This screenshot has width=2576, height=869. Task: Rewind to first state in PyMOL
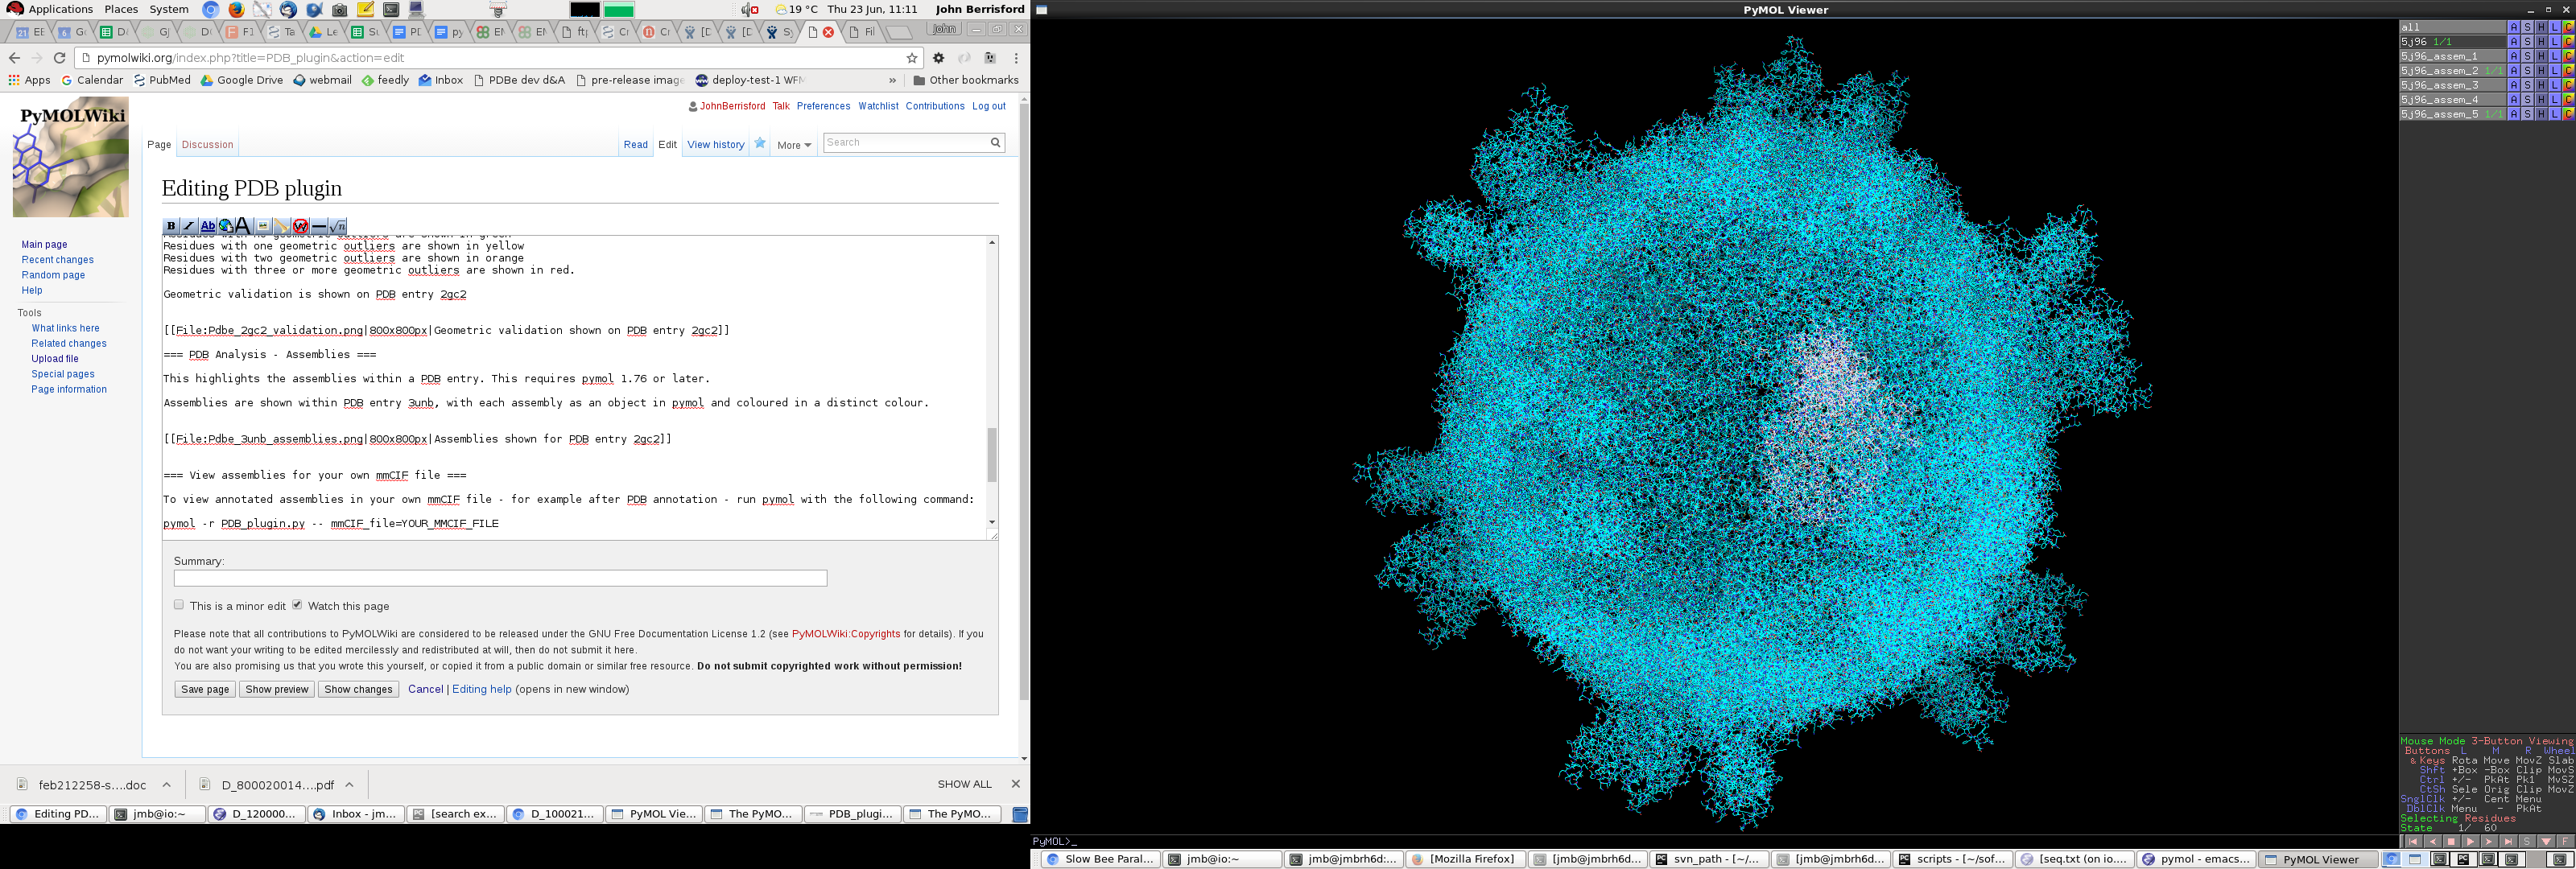pyautogui.click(x=2413, y=841)
